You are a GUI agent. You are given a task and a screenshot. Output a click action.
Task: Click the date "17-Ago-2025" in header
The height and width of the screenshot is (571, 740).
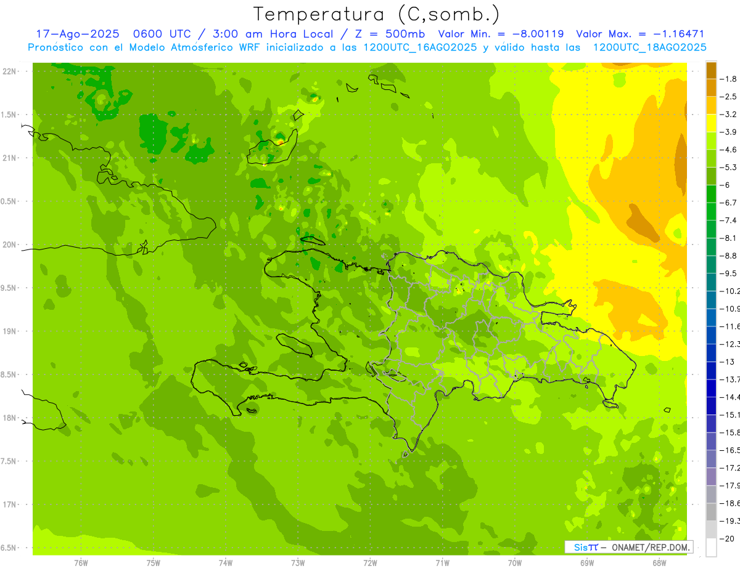click(78, 34)
